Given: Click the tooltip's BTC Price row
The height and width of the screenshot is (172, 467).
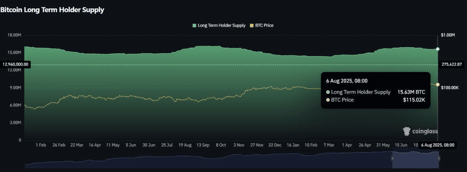Looking at the screenshot, I should click(375, 100).
